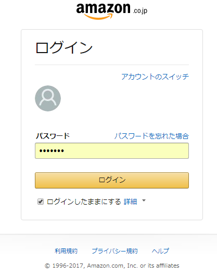This screenshot has width=217, height=277.
Task: Click the empty area beside the avatar
Action: point(125,98)
